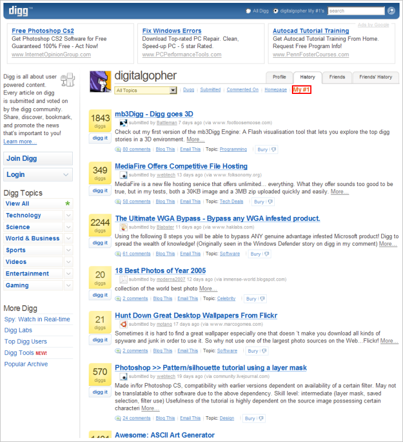
Task: Open the Digg Labs link
Action: (x=18, y=330)
